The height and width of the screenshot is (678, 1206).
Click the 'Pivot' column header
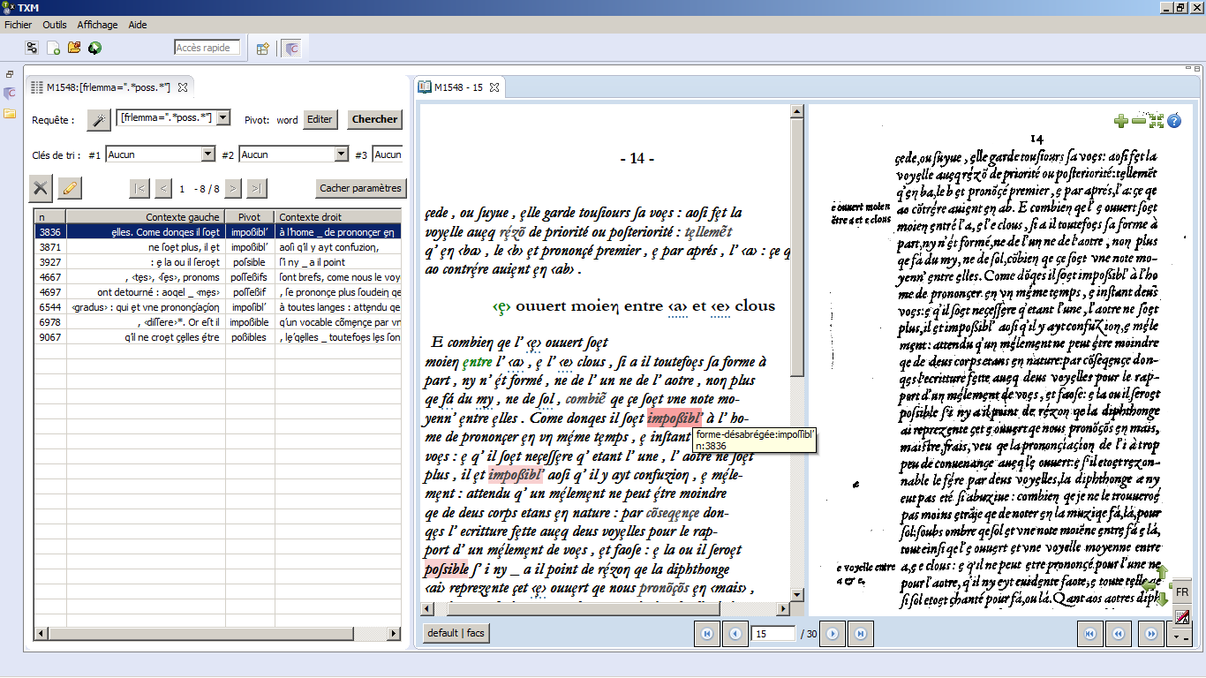coord(250,216)
